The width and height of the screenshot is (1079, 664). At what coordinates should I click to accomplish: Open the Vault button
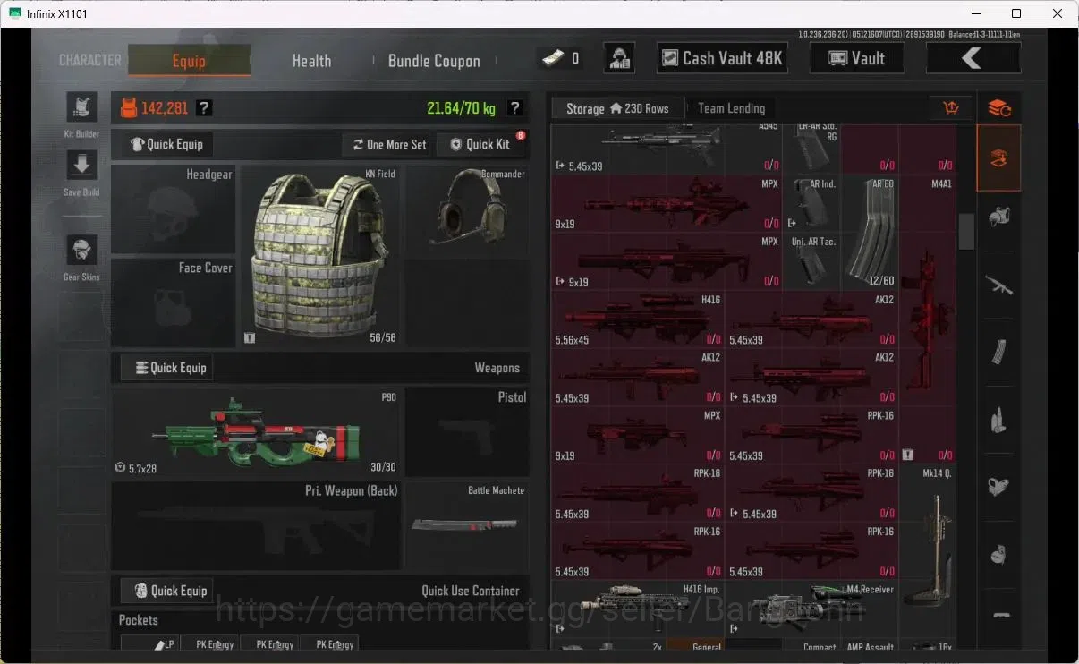click(x=856, y=59)
